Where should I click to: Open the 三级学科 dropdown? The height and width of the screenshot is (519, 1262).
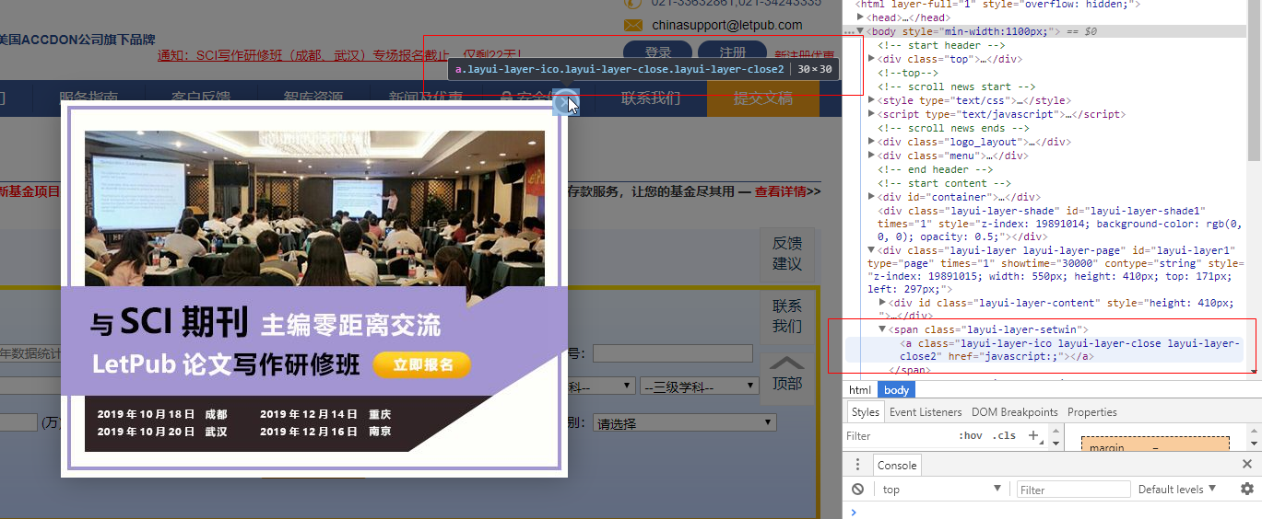pos(701,386)
